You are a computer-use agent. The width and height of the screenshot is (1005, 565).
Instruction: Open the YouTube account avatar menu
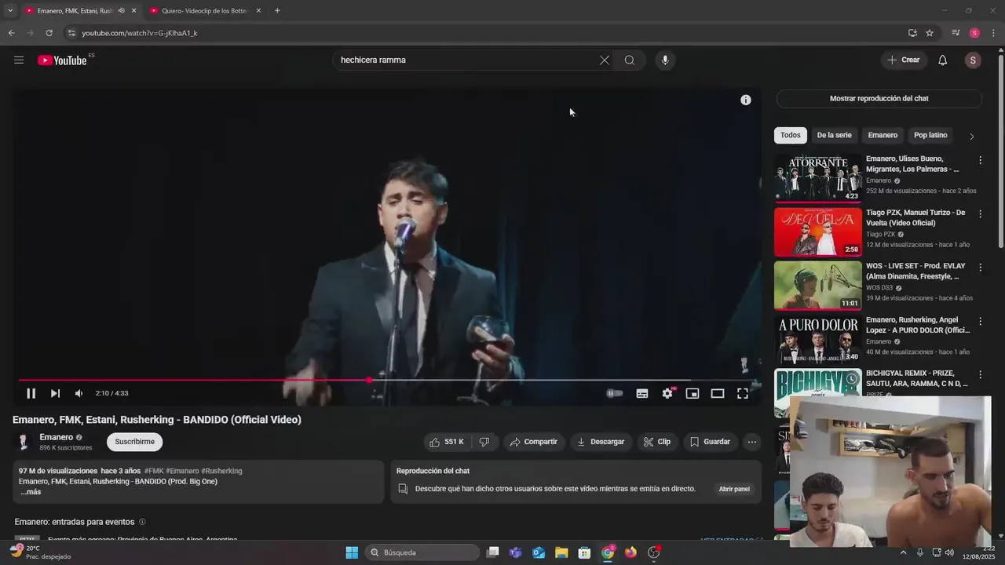tap(973, 60)
